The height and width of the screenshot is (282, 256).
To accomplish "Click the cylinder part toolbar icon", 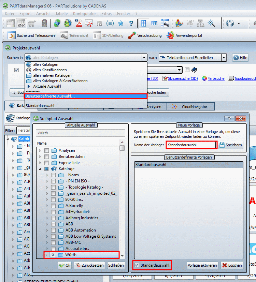I will pyautogui.click(x=230, y=24).
